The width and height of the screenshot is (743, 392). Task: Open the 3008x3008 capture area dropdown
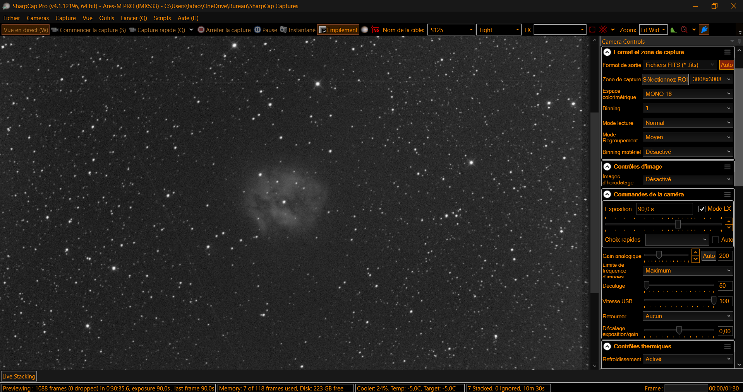[712, 79]
